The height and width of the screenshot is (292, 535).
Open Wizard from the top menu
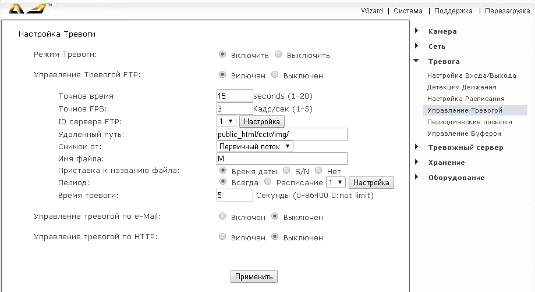click(x=371, y=11)
